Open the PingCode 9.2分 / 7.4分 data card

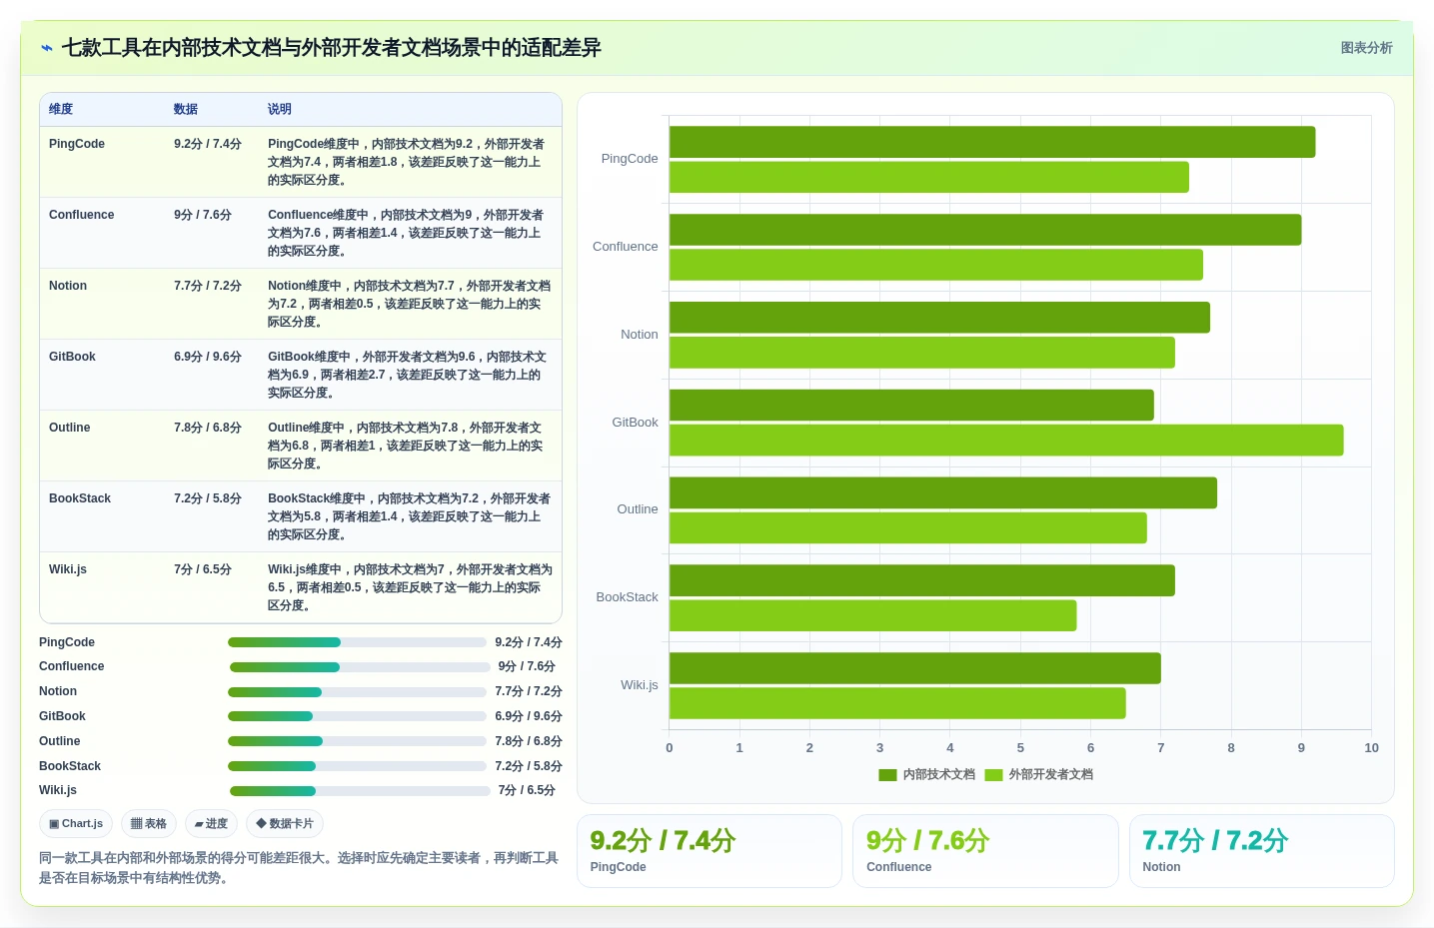click(x=710, y=851)
